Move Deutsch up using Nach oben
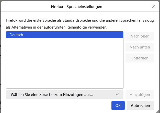 (140, 36)
